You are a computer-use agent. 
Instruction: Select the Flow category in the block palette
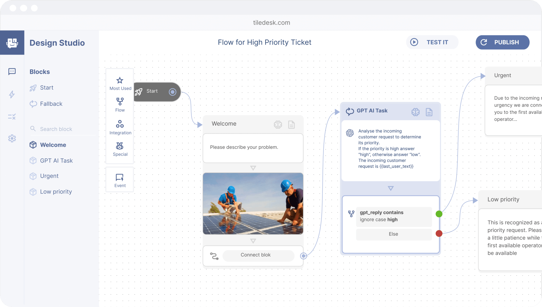[120, 104]
